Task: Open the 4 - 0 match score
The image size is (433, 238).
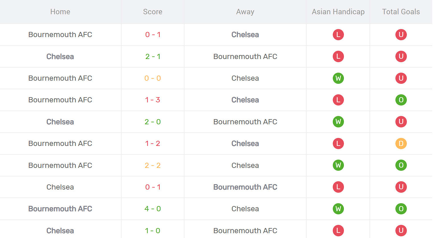Action: coord(153,209)
